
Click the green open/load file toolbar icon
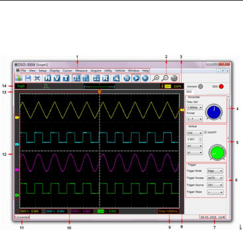tap(19, 78)
